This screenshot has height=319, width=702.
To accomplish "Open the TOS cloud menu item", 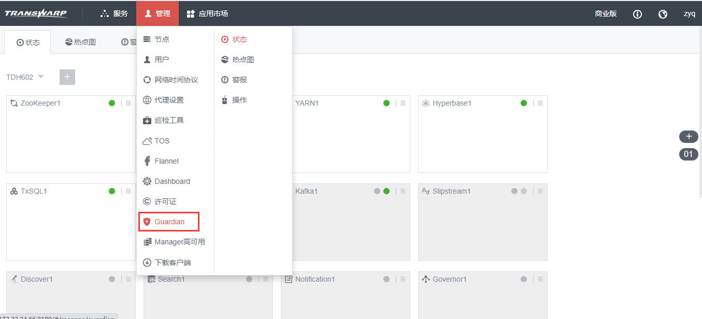I will pos(162,141).
